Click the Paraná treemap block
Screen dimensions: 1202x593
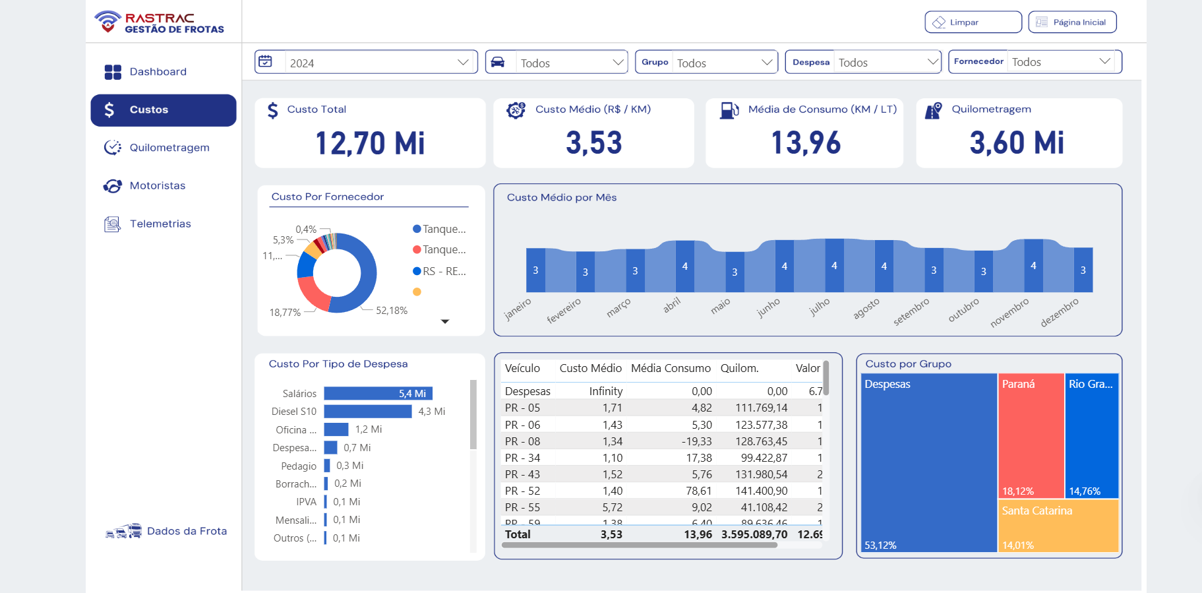(1031, 435)
